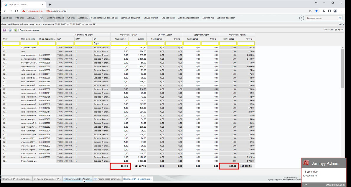Switch to Реестр ввода остатков tab
This screenshot has width=351, height=187.
108,179
